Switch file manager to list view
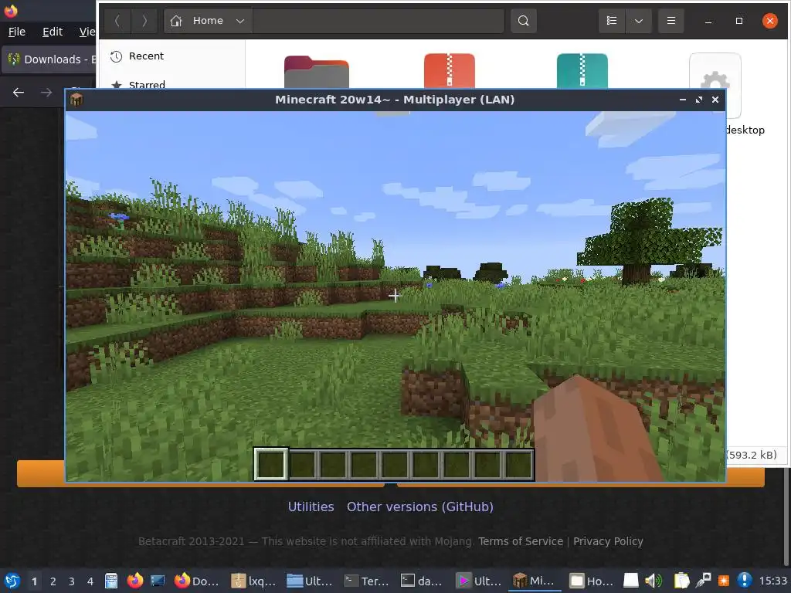The image size is (791, 593). pyautogui.click(x=612, y=21)
